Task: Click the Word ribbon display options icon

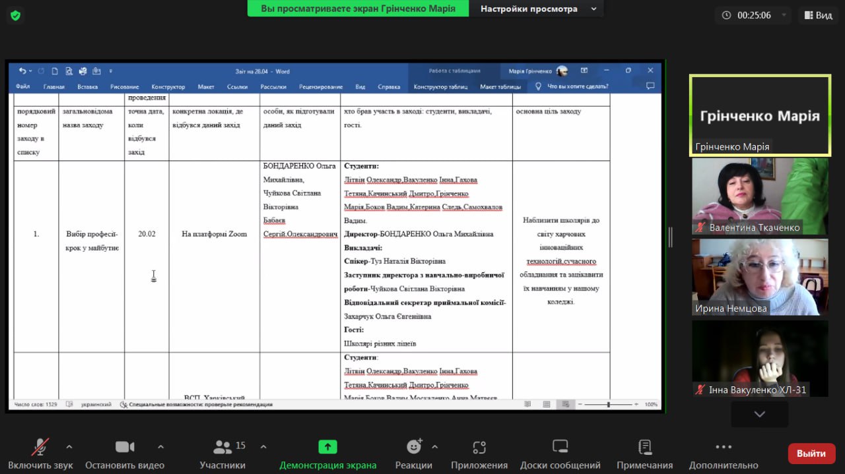Action: click(x=584, y=71)
